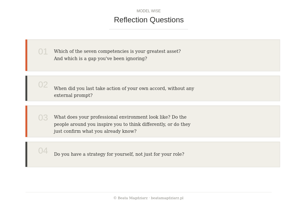Open the beatamagdziarz.pl footer link
The width and height of the screenshot is (297, 208).
(167, 198)
